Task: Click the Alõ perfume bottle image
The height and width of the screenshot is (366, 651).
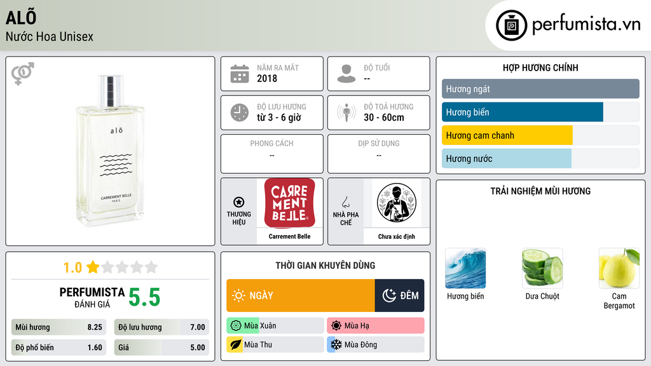Action: click(x=110, y=150)
